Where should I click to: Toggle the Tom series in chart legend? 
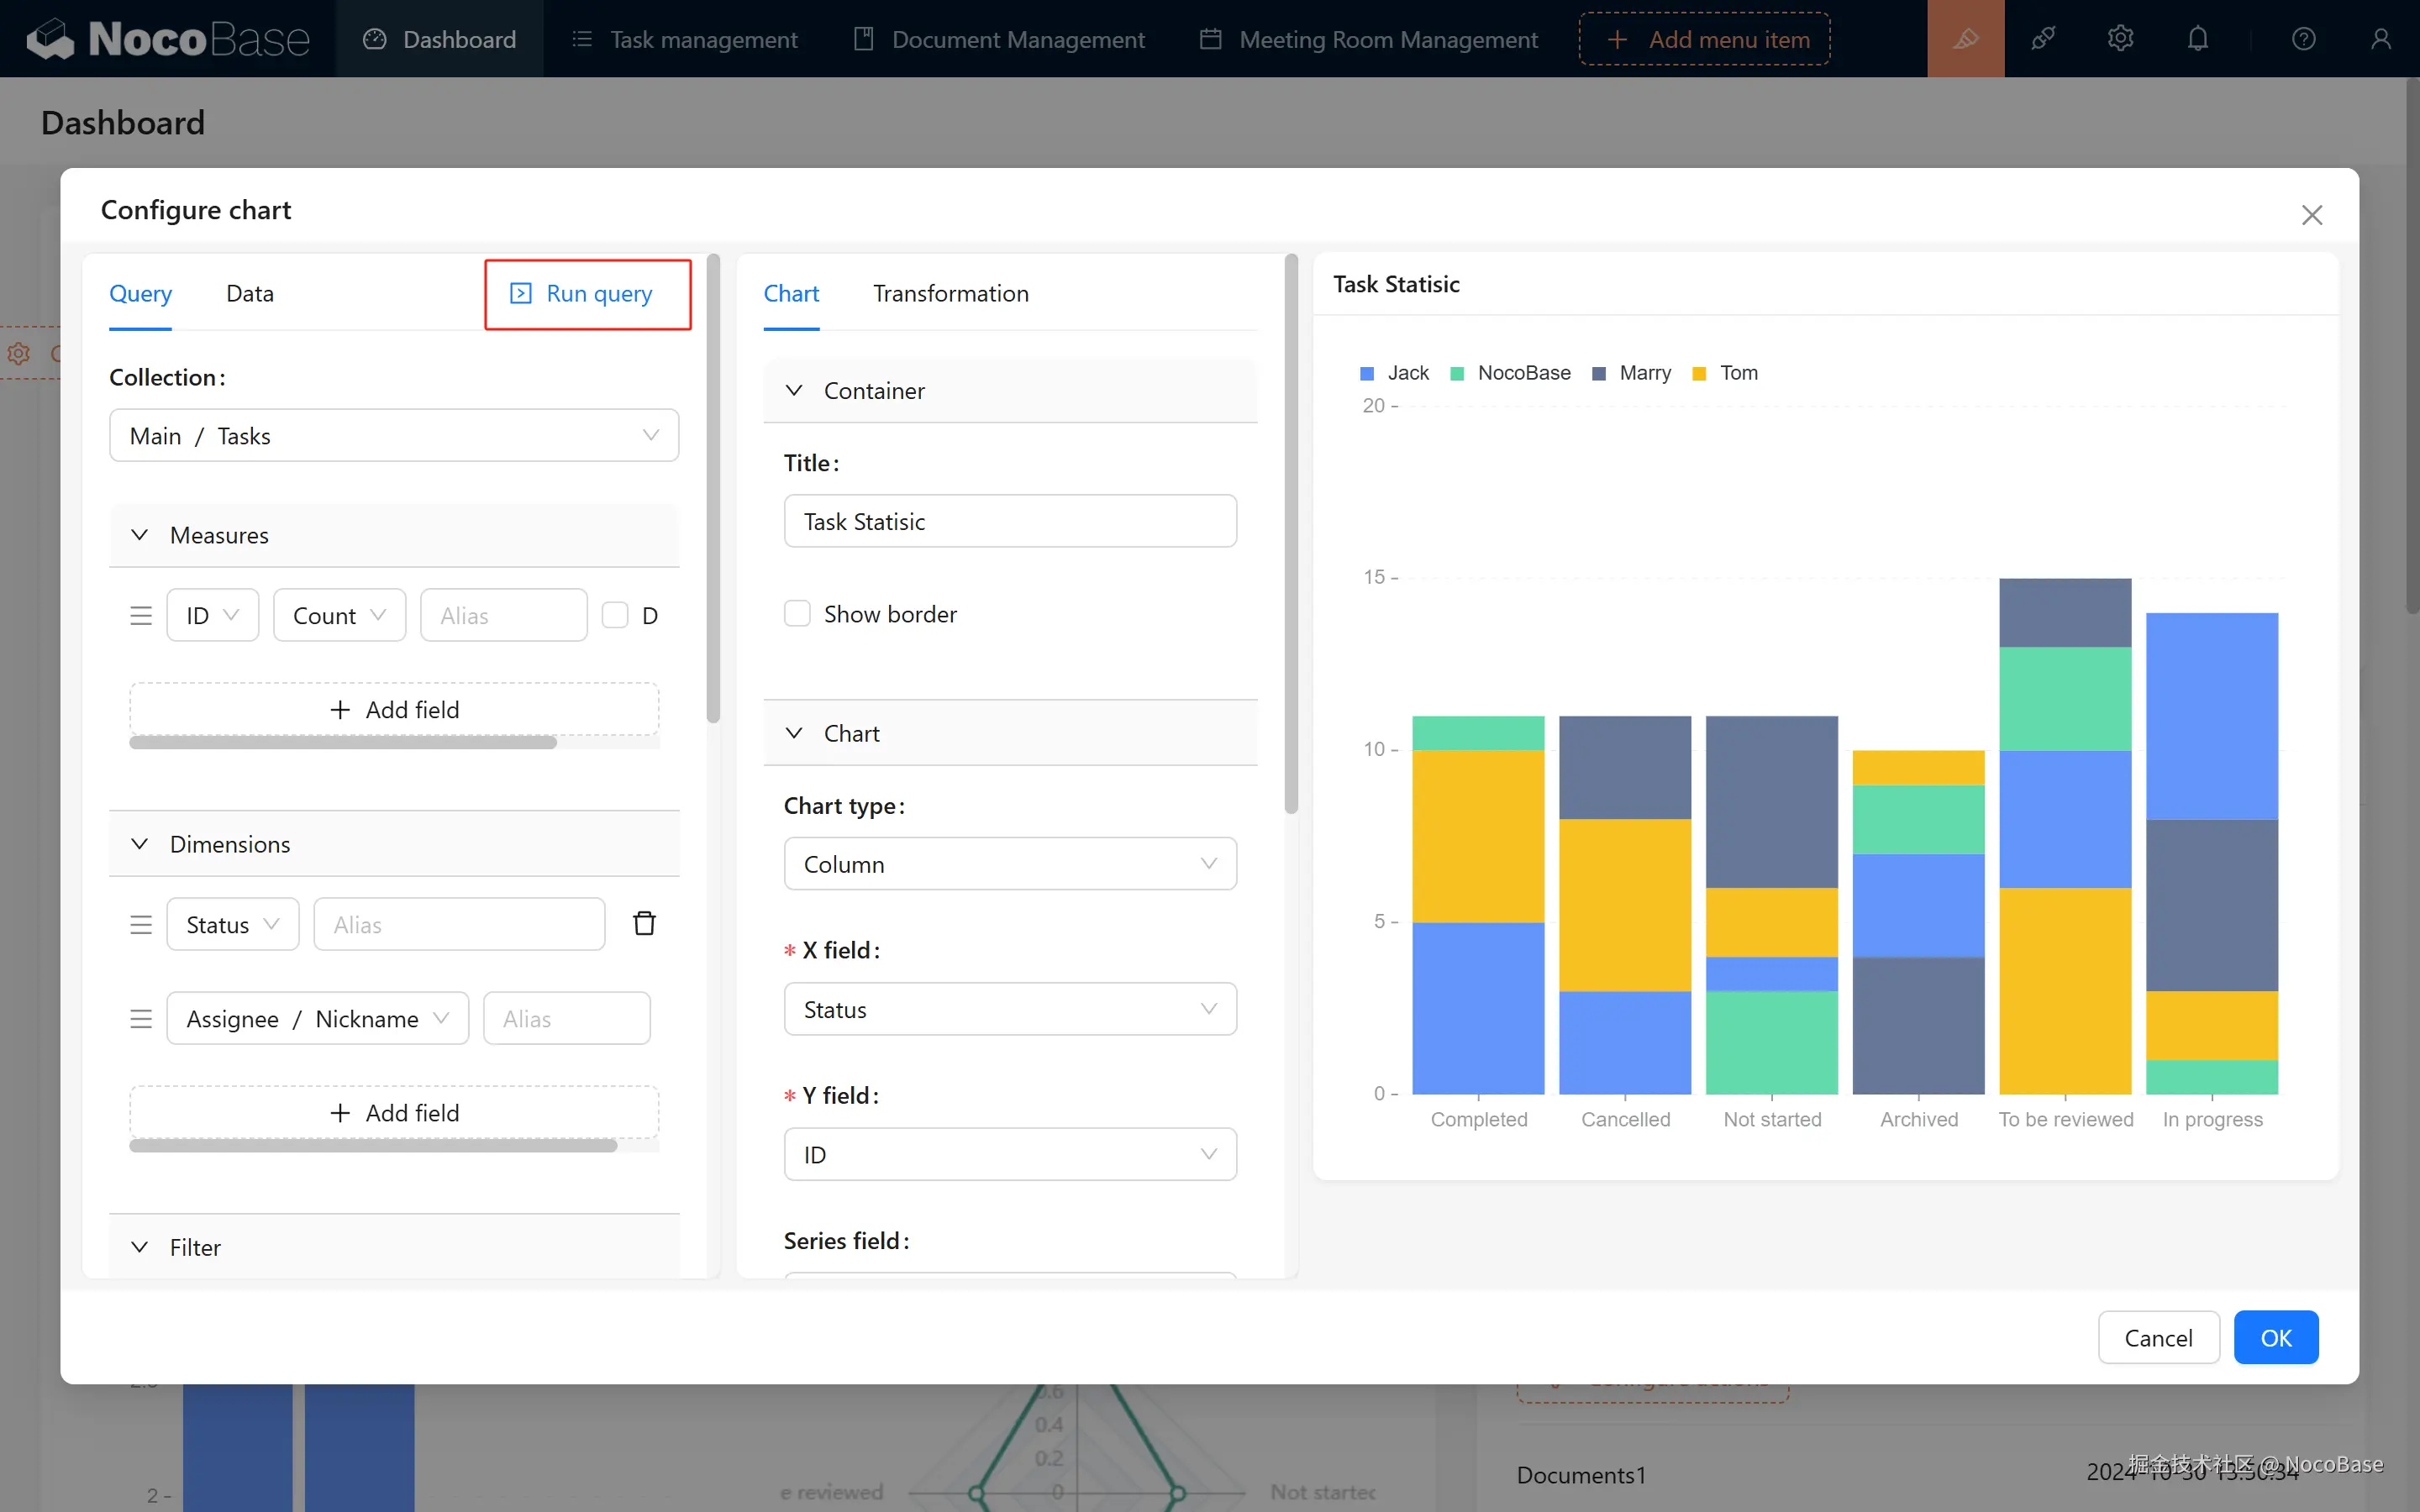pyautogui.click(x=1737, y=373)
